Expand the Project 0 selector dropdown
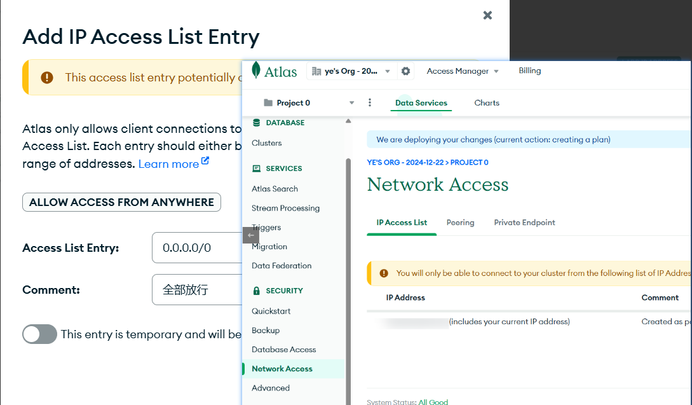The image size is (692, 405). tap(351, 103)
